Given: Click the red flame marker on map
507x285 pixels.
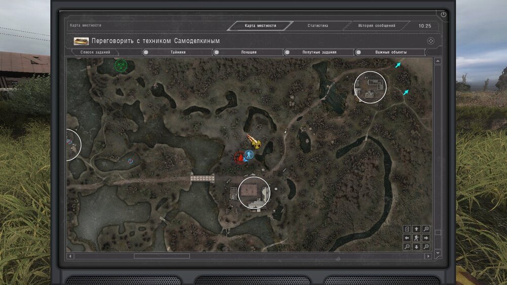Looking at the screenshot, I should [240, 158].
